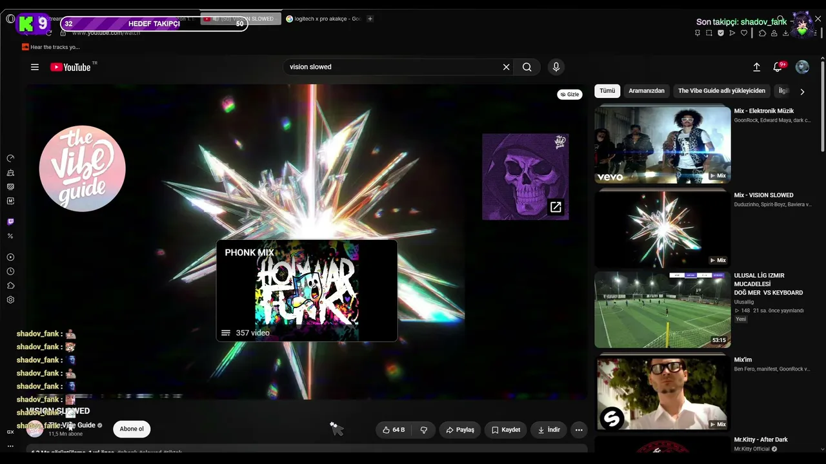Show more filter chips with right arrow
Screen dimensions: 826x464
802,92
